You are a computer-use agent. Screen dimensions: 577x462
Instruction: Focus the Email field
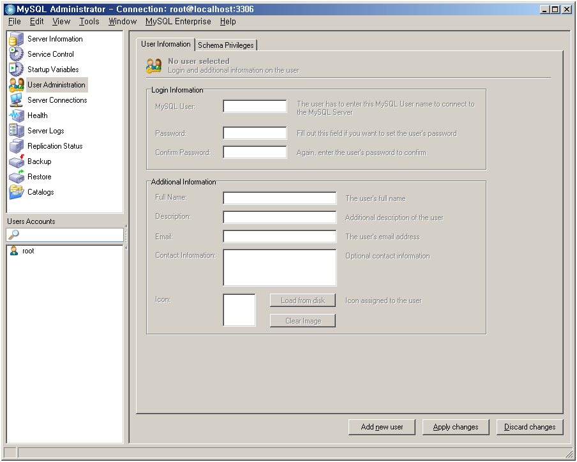pyautogui.click(x=280, y=236)
